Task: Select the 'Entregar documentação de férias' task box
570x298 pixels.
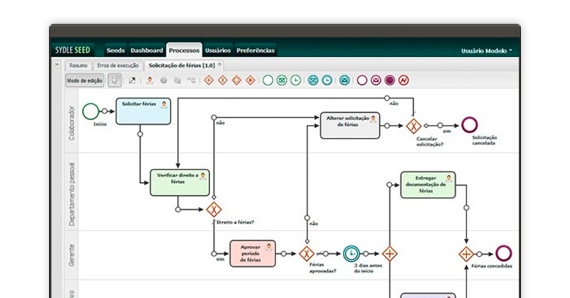Action: pos(428,185)
